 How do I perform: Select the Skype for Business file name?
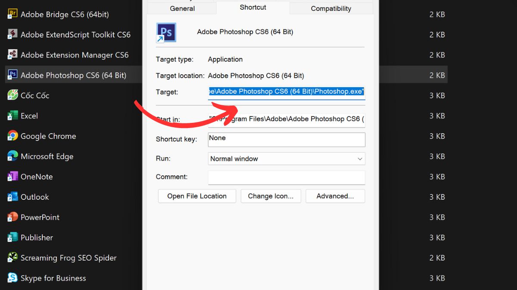53,278
